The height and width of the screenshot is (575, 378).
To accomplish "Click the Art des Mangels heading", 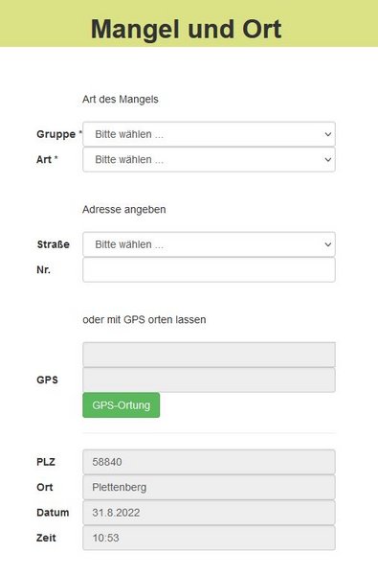I will point(121,100).
